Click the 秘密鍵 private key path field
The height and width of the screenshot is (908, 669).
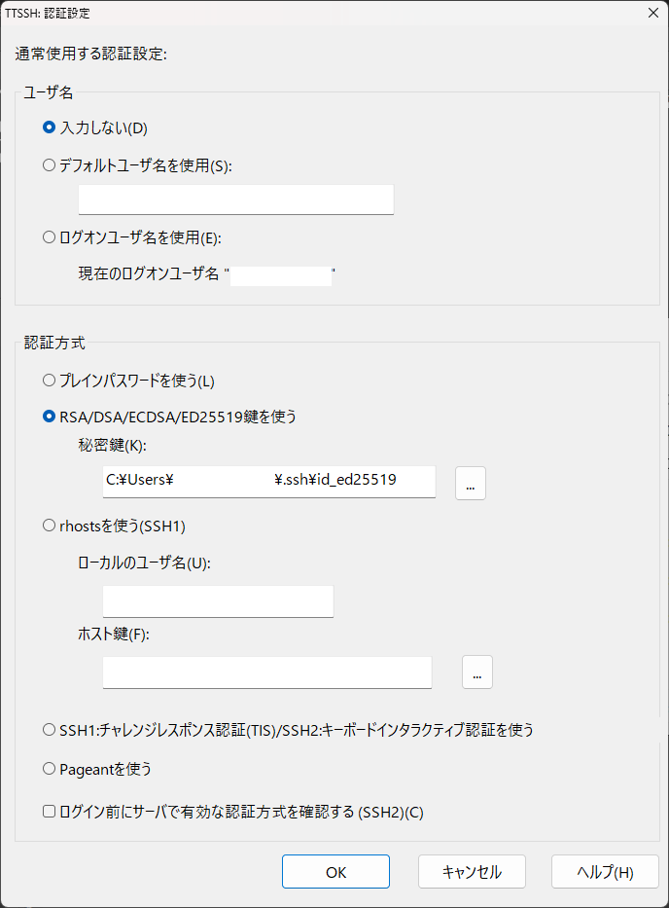(x=268, y=481)
